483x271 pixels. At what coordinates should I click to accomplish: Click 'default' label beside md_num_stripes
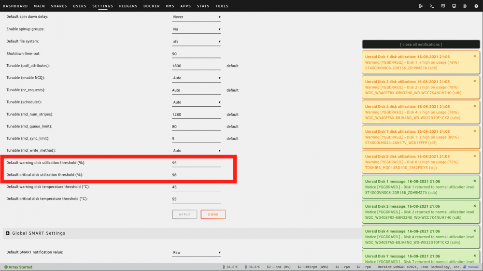point(233,114)
